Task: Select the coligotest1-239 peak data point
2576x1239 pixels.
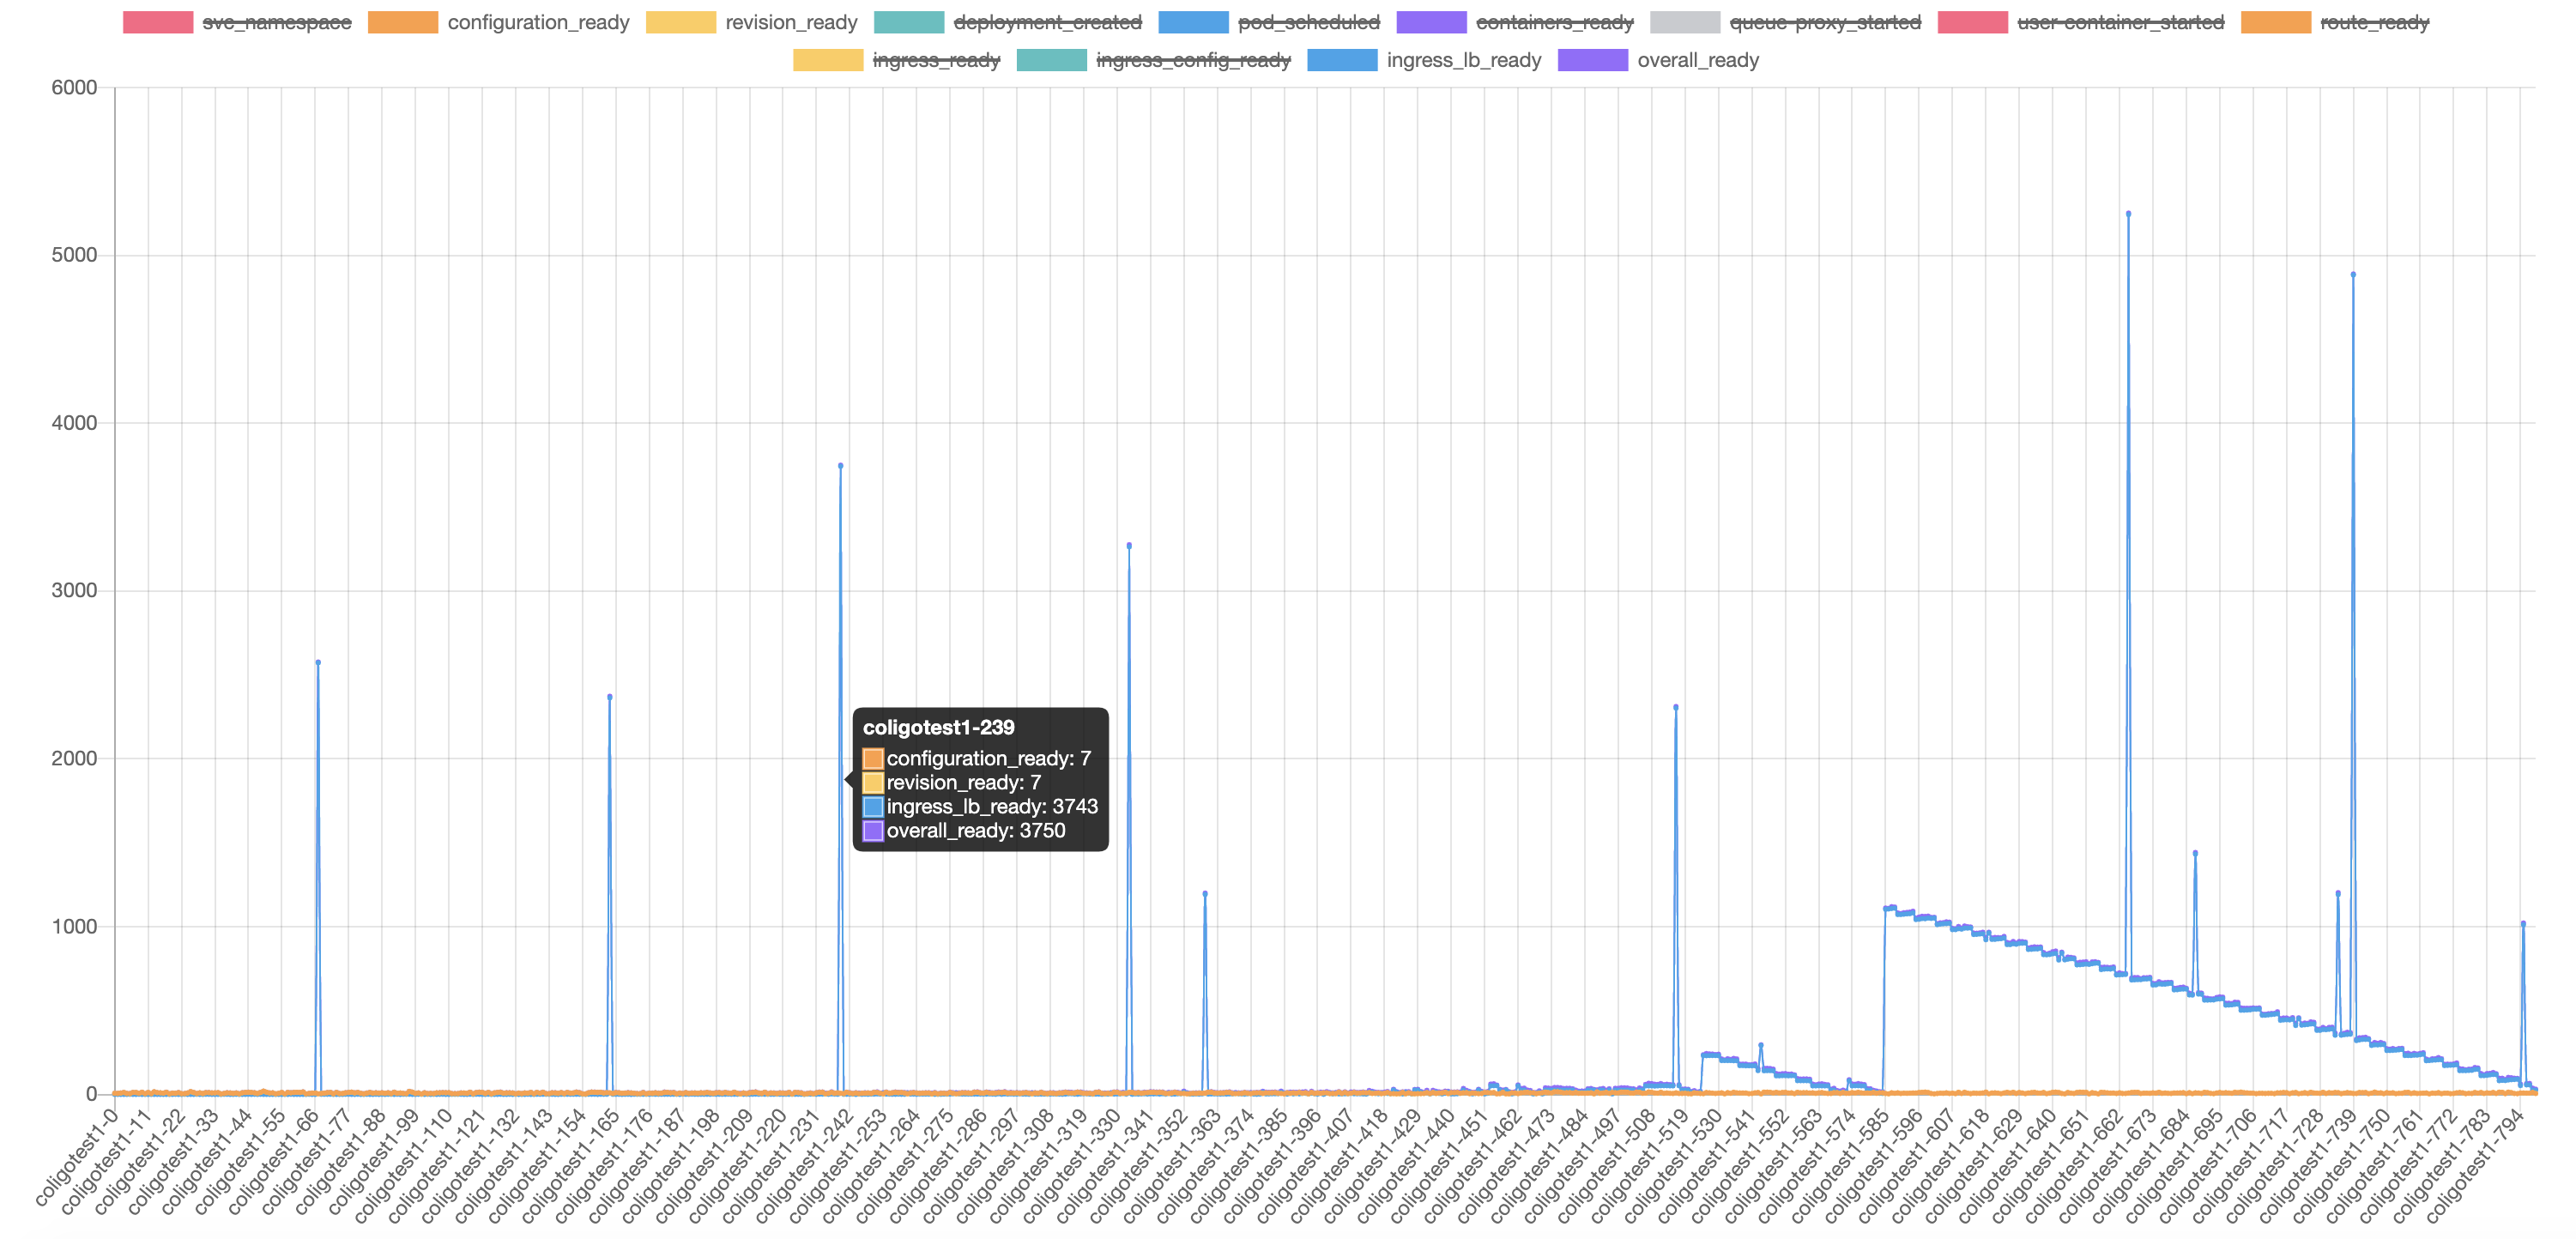Action: coord(840,465)
